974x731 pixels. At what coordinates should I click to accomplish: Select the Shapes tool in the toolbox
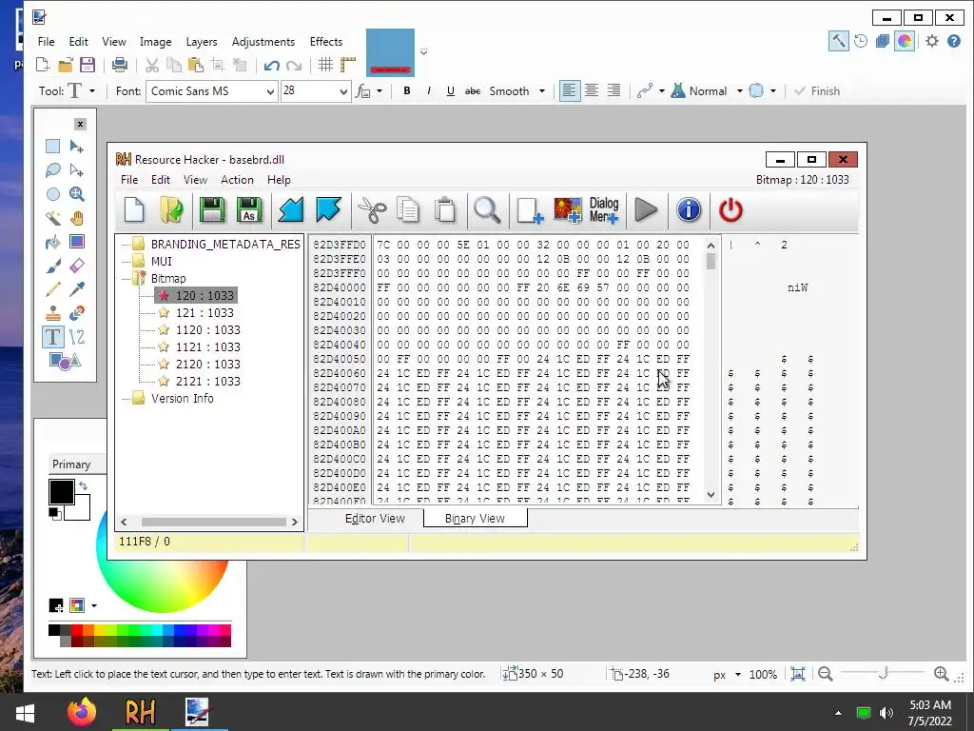pyautogui.click(x=65, y=361)
